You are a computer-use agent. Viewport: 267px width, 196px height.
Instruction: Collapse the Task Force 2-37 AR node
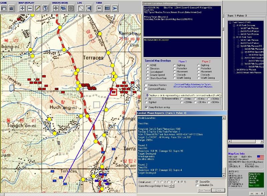[x=230, y=23]
